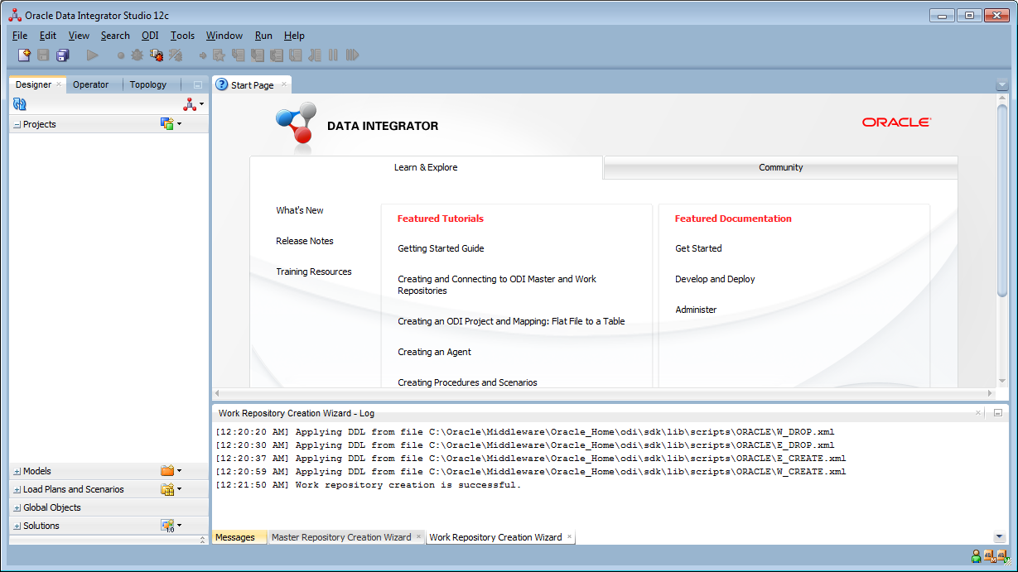The image size is (1018, 572).
Task: Click the New icon in the toolbar
Action: (x=24, y=55)
